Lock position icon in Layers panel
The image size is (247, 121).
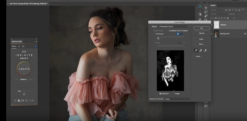click(x=222, y=18)
